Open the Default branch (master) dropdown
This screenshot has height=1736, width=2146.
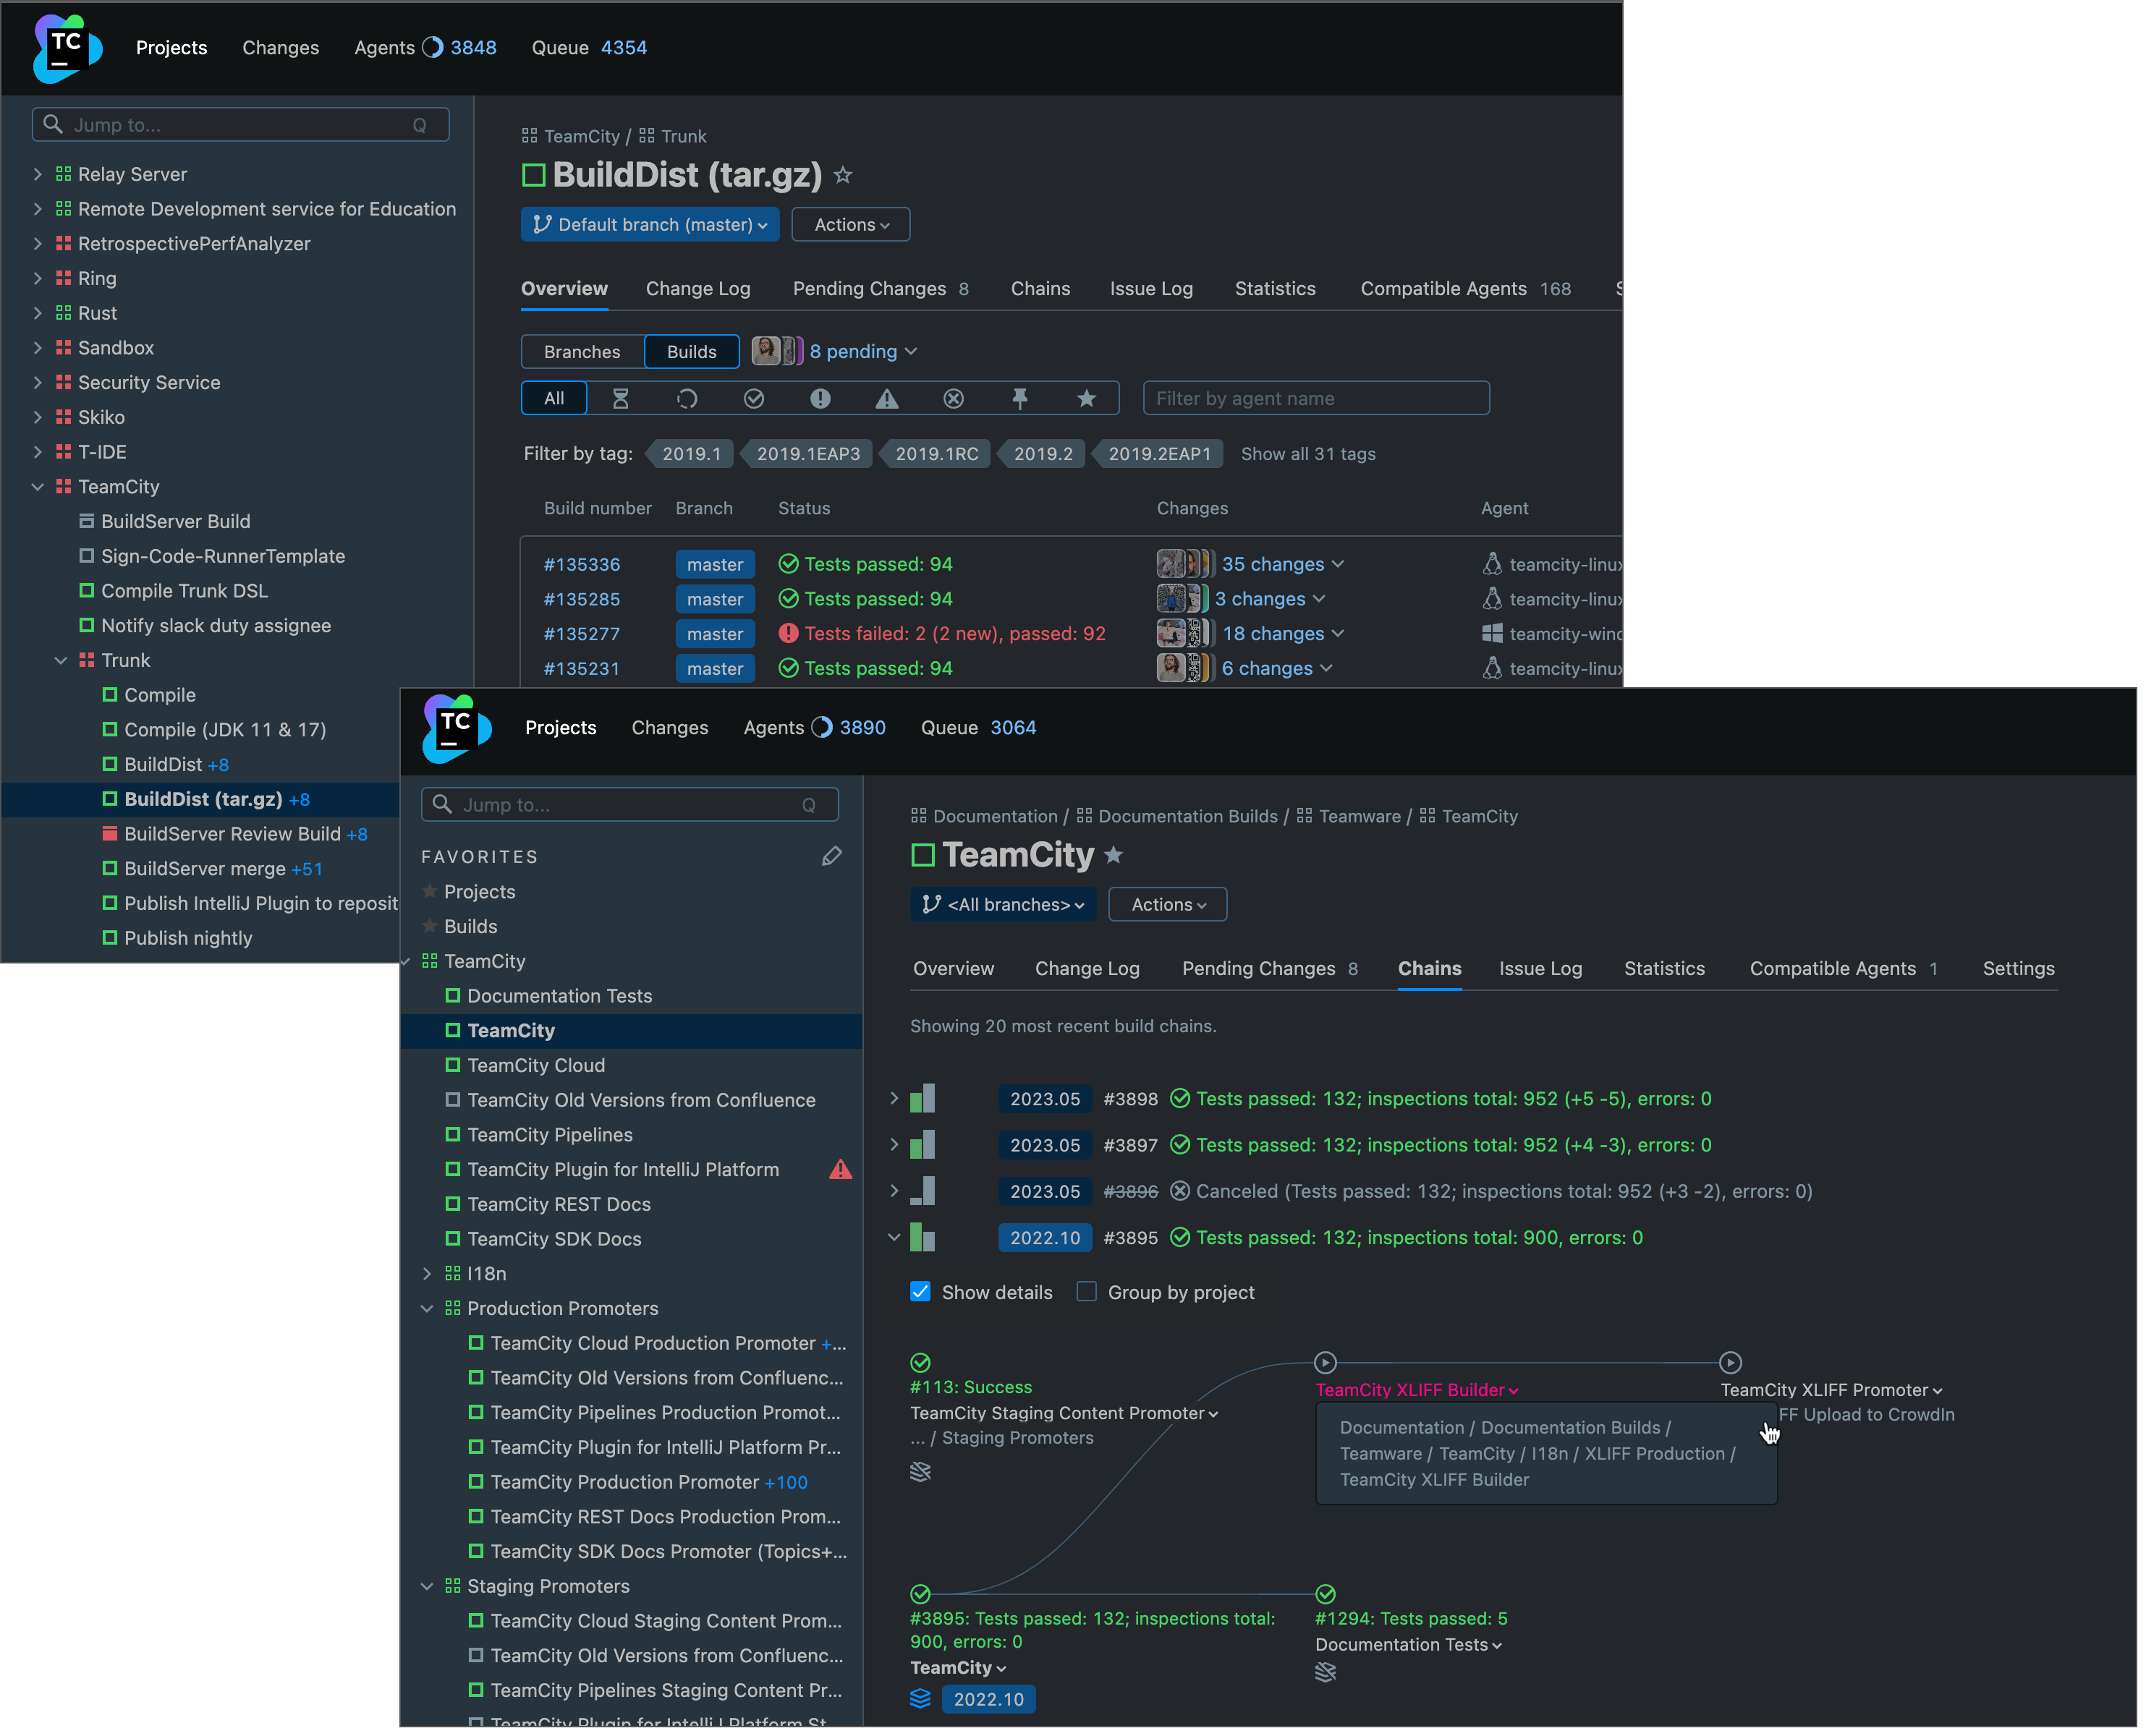coord(649,224)
